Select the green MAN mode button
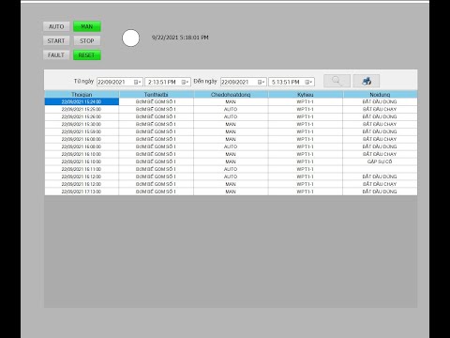The width and height of the screenshot is (450, 338). pyautogui.click(x=87, y=26)
